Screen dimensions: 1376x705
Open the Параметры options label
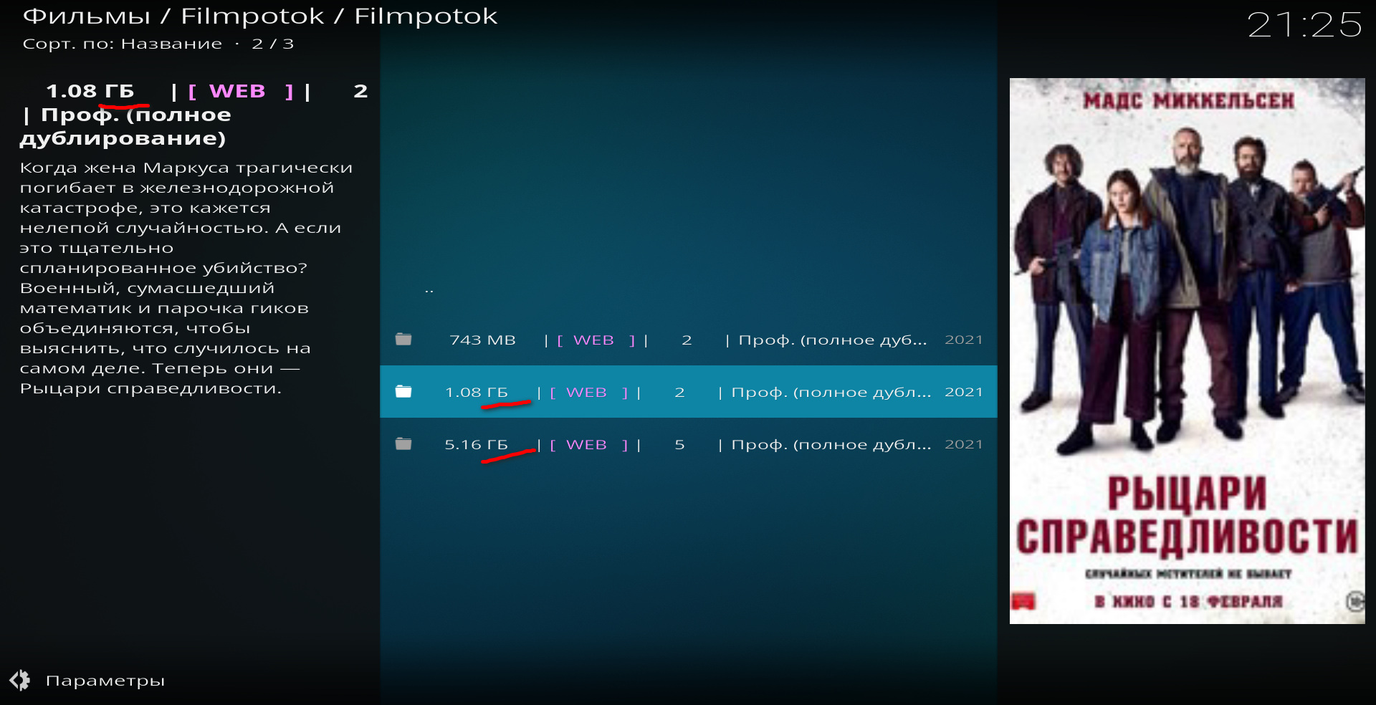[105, 681]
